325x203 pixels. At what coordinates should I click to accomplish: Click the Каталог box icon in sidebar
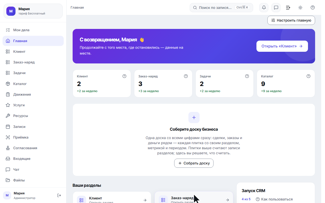[x=8, y=84]
